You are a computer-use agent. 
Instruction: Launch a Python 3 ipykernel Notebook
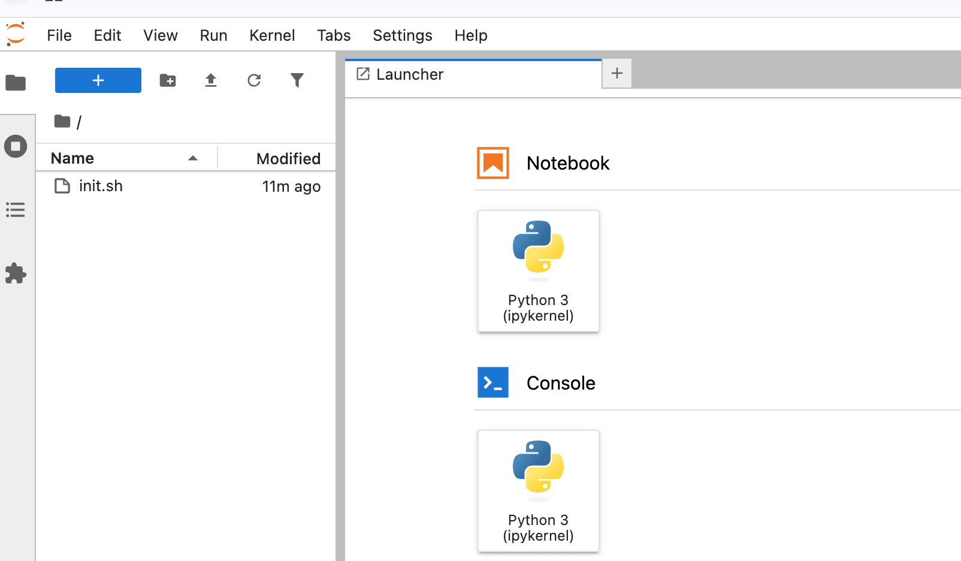[x=539, y=271]
